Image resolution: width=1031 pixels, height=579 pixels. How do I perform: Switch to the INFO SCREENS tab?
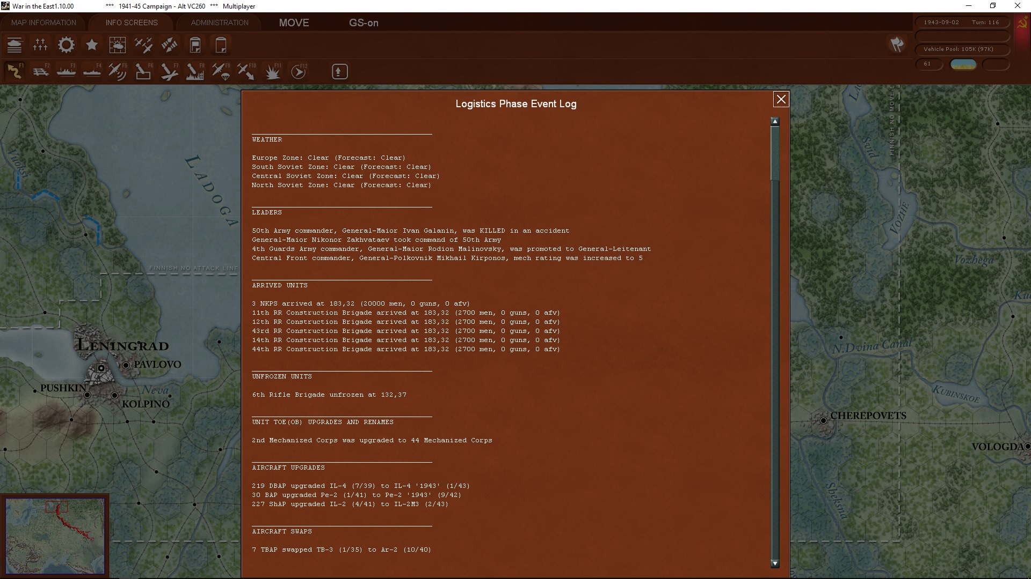pos(132,23)
